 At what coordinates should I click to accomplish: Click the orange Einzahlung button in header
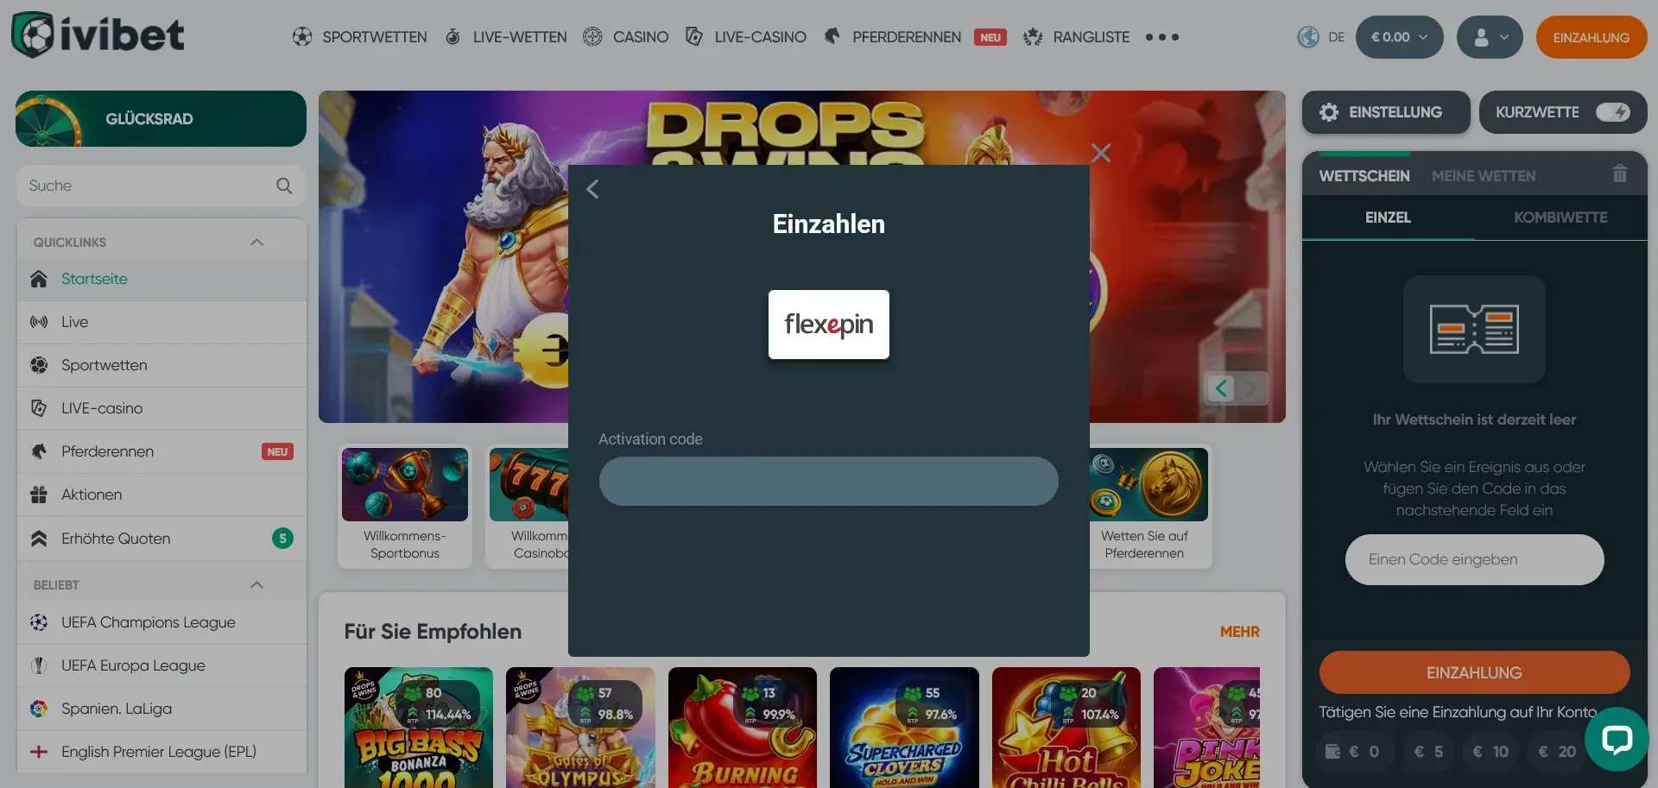pyautogui.click(x=1592, y=37)
